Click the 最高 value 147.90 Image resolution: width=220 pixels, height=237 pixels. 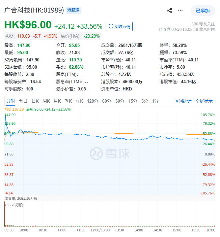coord(24,45)
